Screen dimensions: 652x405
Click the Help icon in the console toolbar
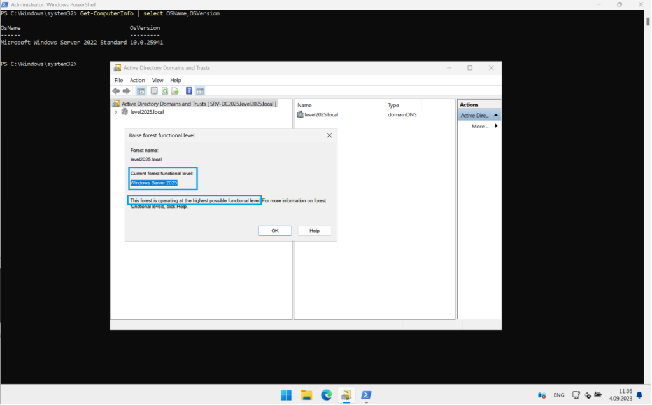[x=189, y=91]
